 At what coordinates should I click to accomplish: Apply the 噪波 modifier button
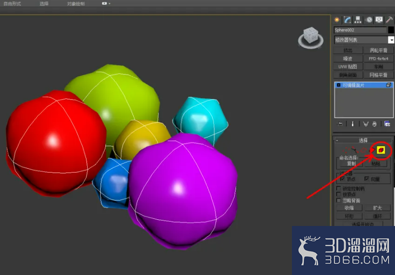(x=348, y=58)
